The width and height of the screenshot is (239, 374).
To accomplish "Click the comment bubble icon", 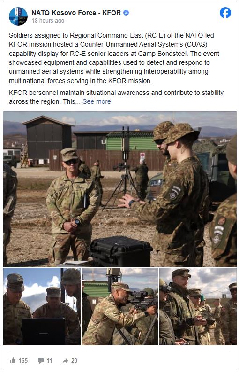I will click(x=41, y=361).
